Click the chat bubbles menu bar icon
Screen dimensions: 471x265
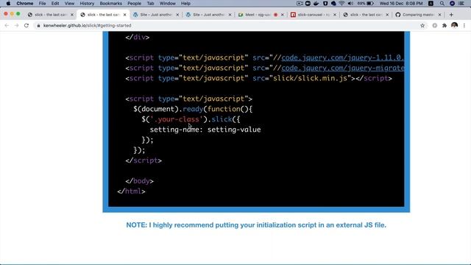point(333,3)
